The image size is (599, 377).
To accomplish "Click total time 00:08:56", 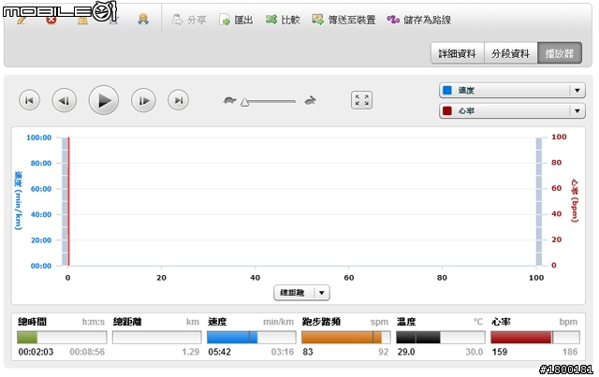I will click(87, 352).
